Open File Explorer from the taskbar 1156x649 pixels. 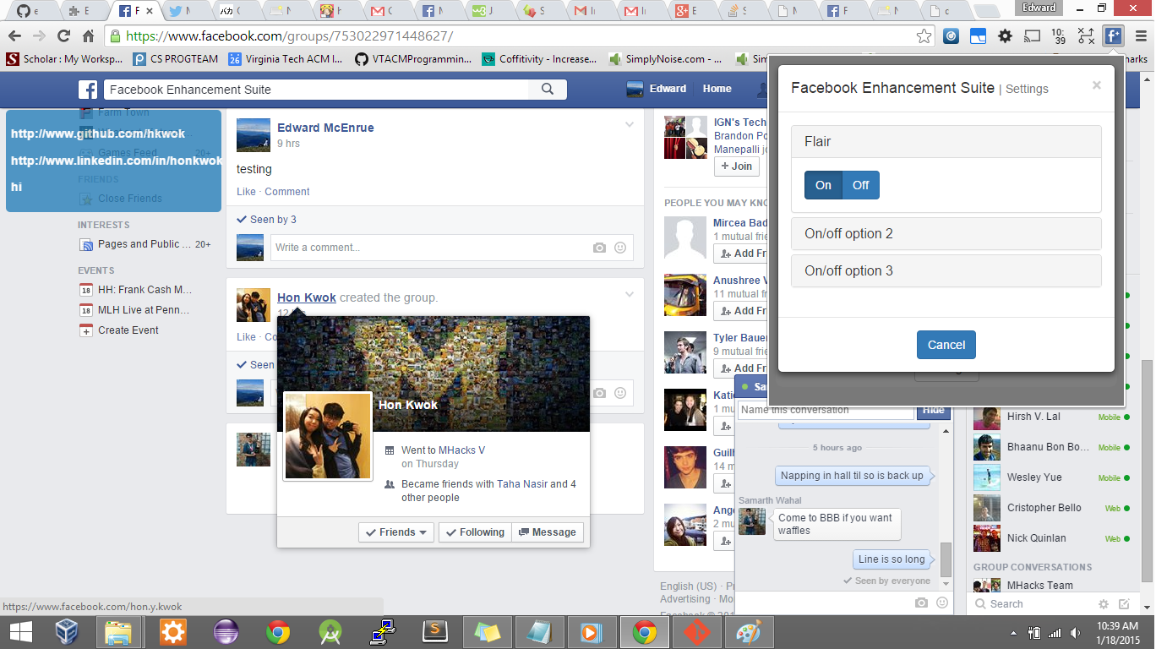(x=117, y=632)
